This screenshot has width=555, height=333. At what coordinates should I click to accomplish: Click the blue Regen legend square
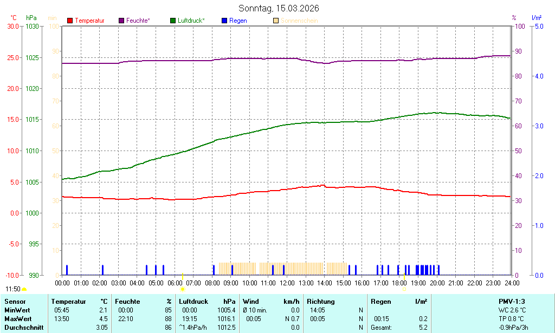[x=224, y=21]
